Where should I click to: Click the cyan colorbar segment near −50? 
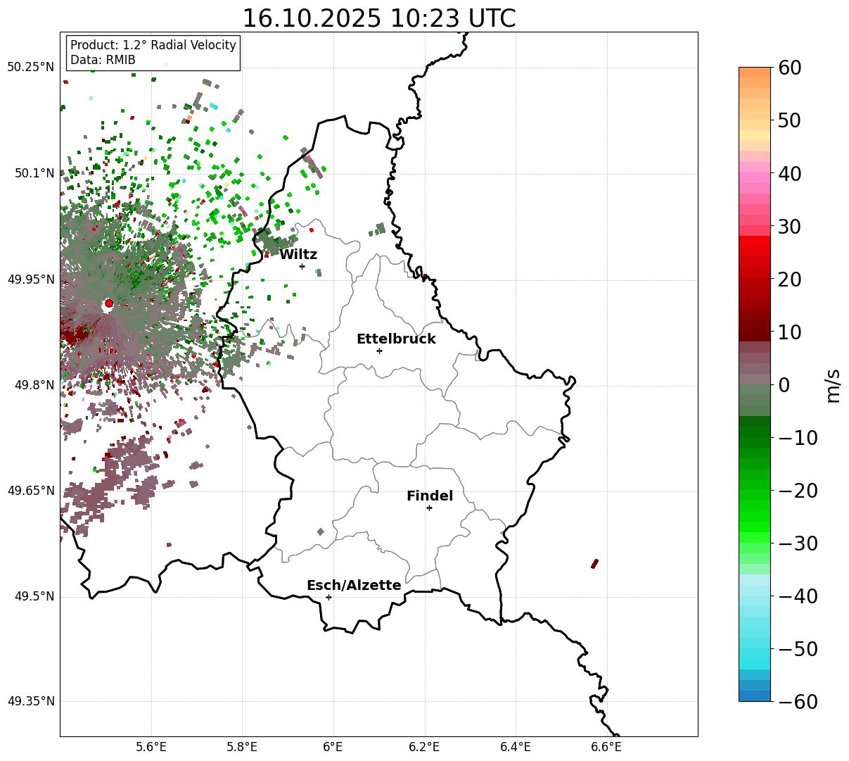755,655
